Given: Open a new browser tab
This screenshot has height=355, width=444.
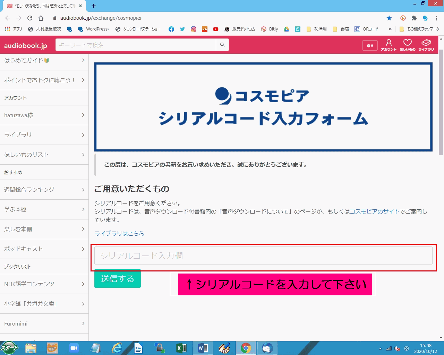Looking at the screenshot, I should (94, 6).
